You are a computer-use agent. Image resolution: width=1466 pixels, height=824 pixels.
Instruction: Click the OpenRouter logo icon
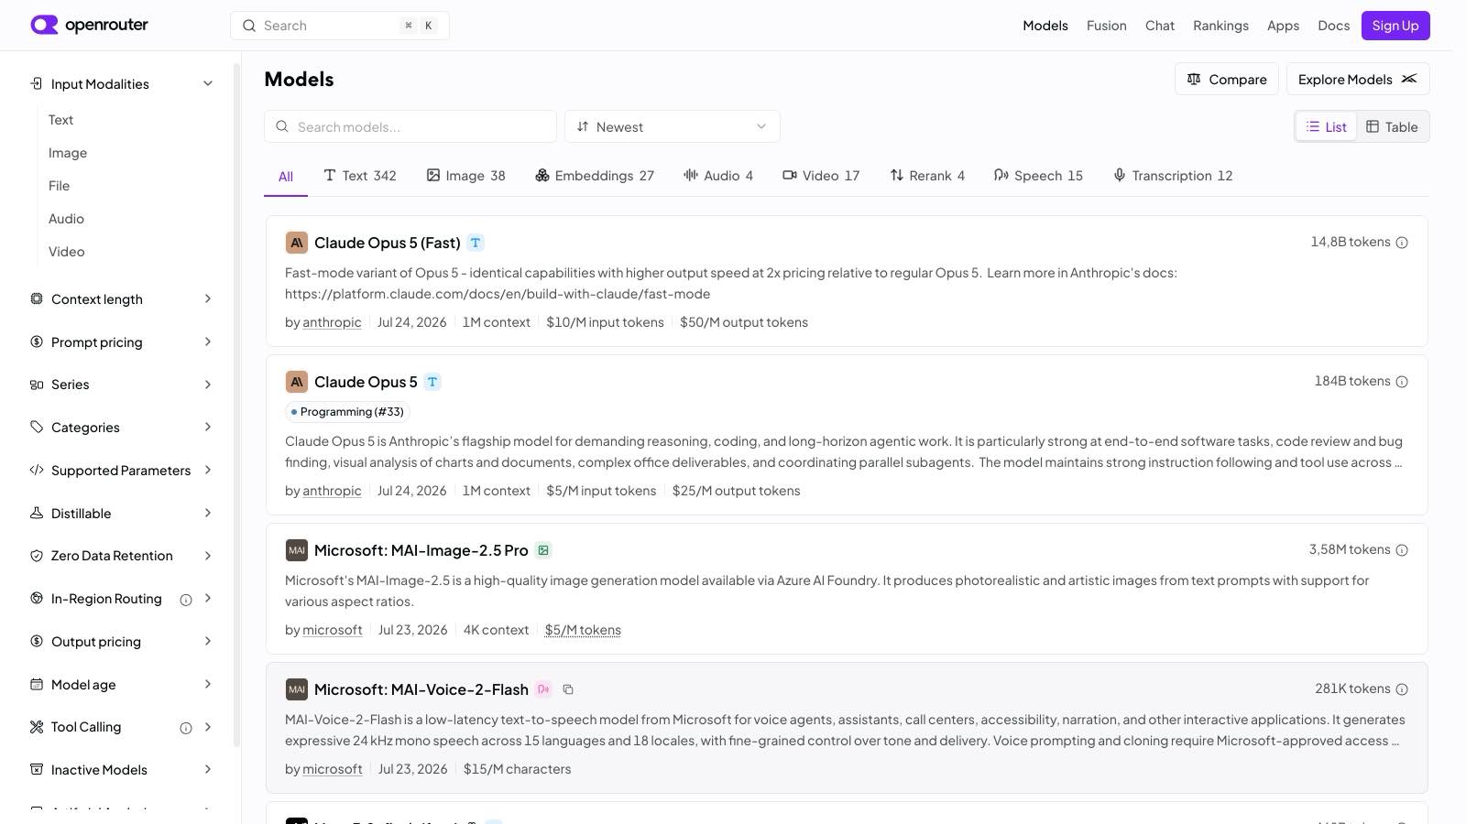[44, 25]
